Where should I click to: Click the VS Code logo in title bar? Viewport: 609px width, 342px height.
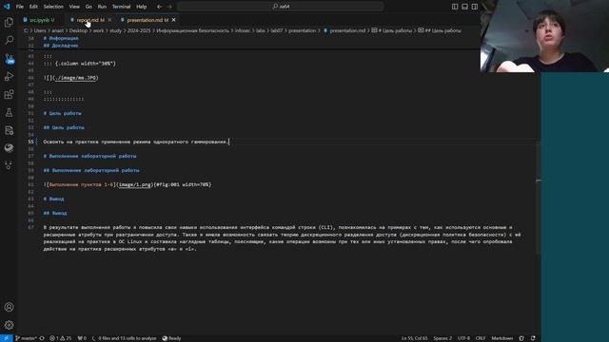[7, 7]
